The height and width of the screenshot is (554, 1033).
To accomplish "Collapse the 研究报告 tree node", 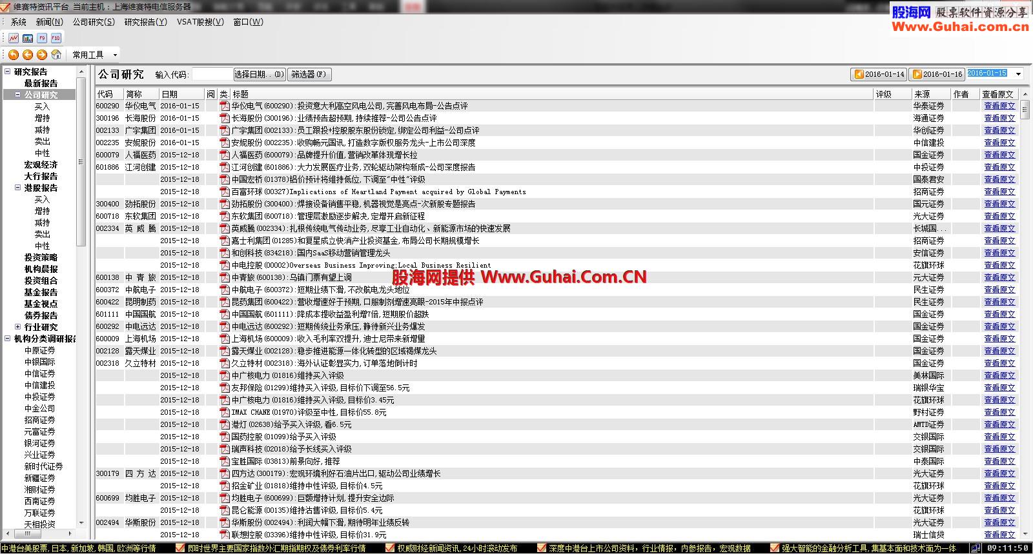I will pos(8,72).
